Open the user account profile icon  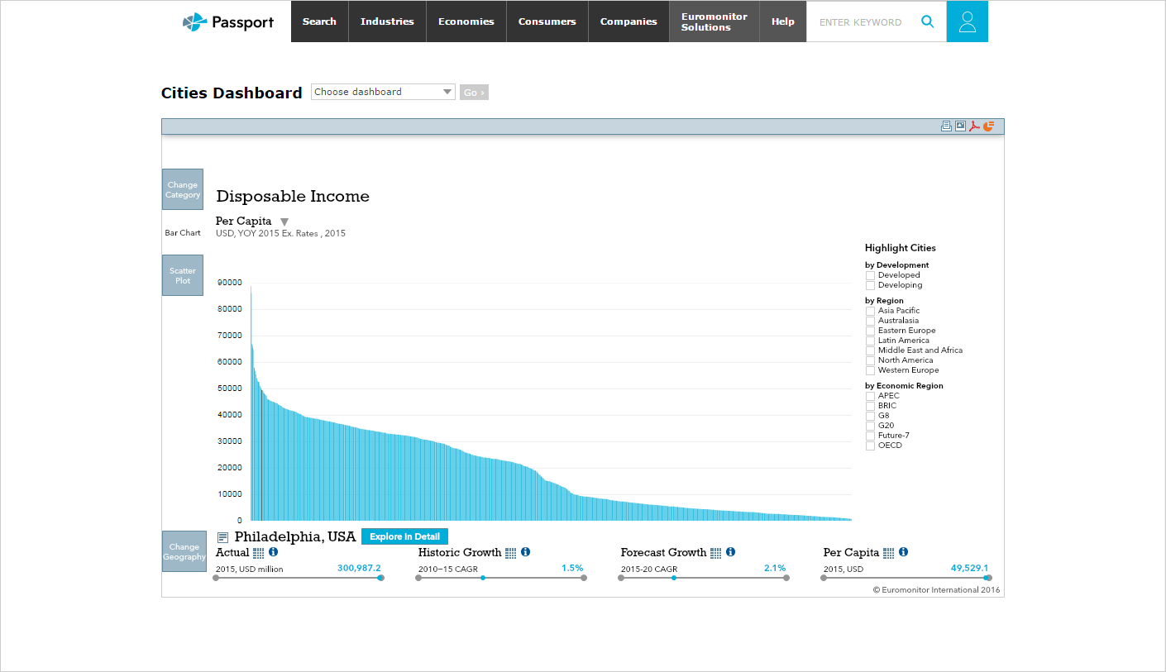click(967, 21)
